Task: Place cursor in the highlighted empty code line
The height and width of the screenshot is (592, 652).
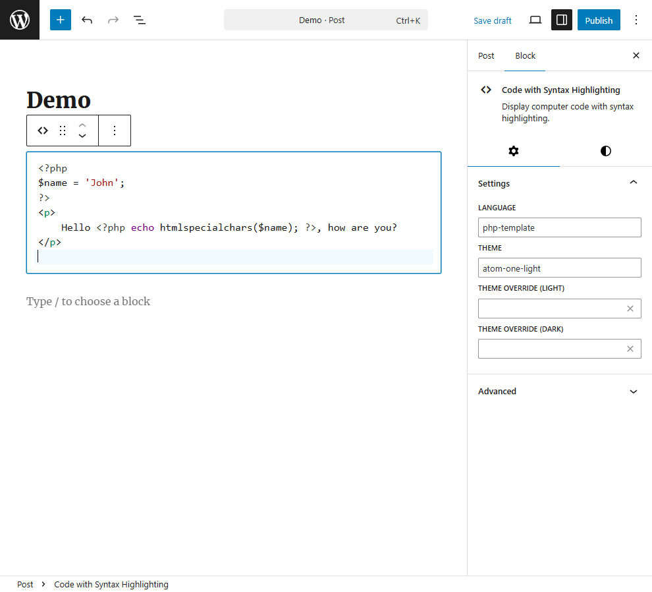Action: pyautogui.click(x=235, y=256)
